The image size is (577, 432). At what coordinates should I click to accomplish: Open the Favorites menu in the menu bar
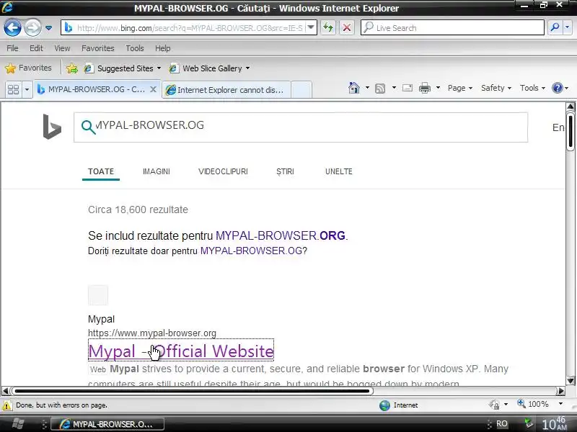tap(98, 48)
